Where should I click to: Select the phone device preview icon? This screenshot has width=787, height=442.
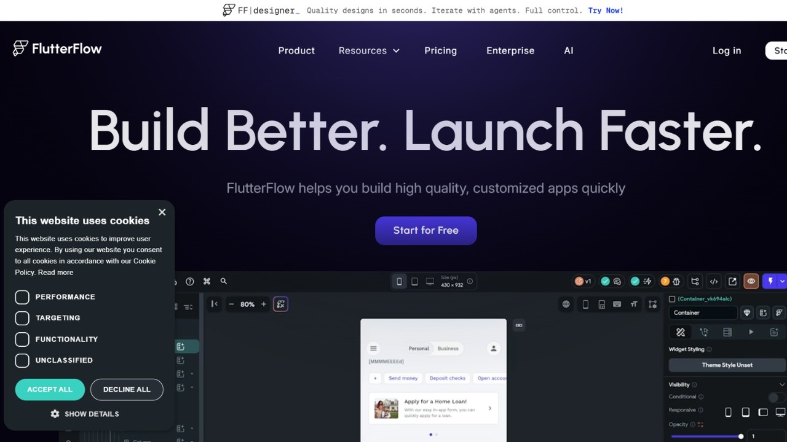tap(399, 281)
